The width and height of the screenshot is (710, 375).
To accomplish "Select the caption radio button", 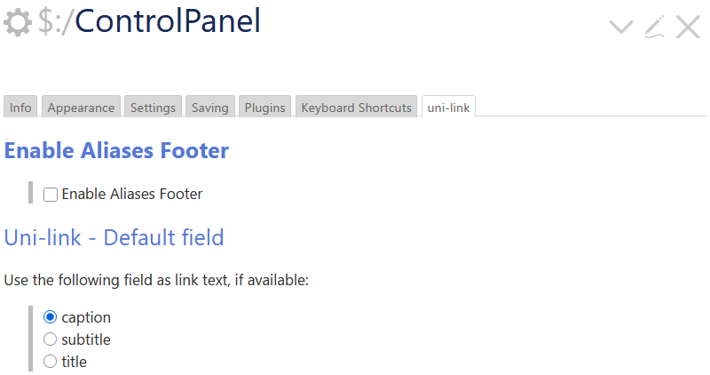I will click(51, 317).
